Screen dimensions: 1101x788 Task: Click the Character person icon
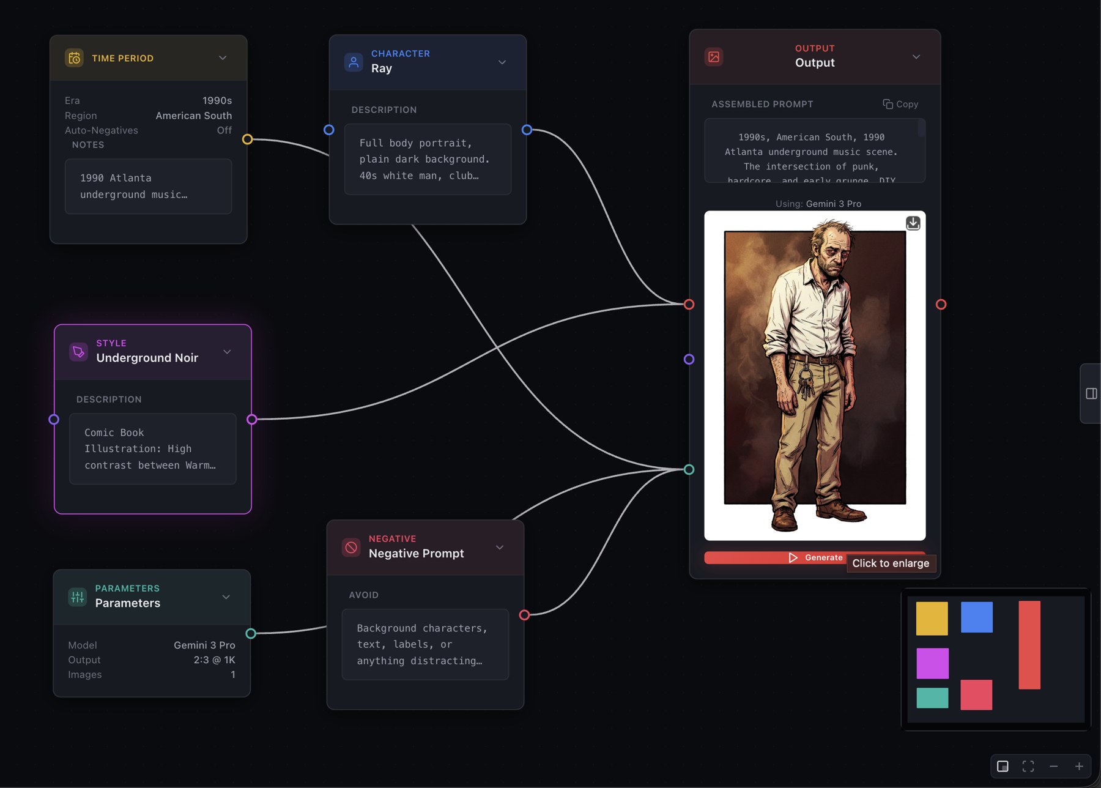pyautogui.click(x=354, y=62)
